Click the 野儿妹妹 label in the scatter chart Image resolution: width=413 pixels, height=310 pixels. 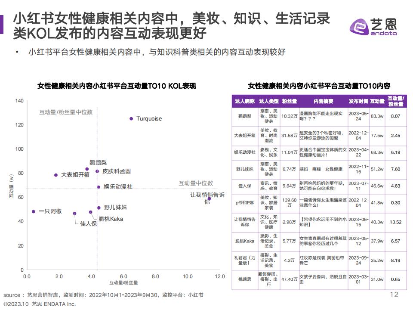115,208
